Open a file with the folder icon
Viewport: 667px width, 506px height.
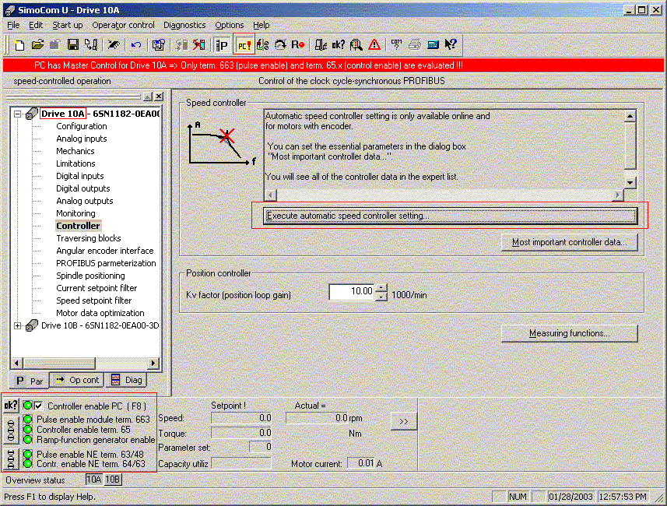37,44
